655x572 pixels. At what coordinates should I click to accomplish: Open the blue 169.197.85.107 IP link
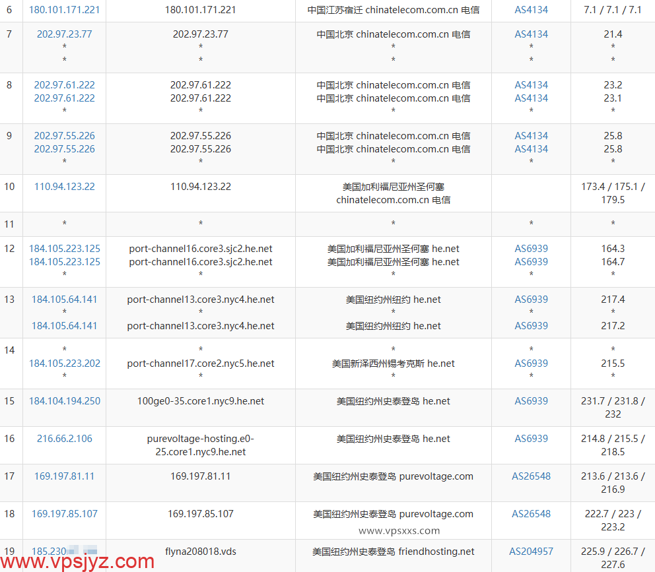tap(64, 513)
